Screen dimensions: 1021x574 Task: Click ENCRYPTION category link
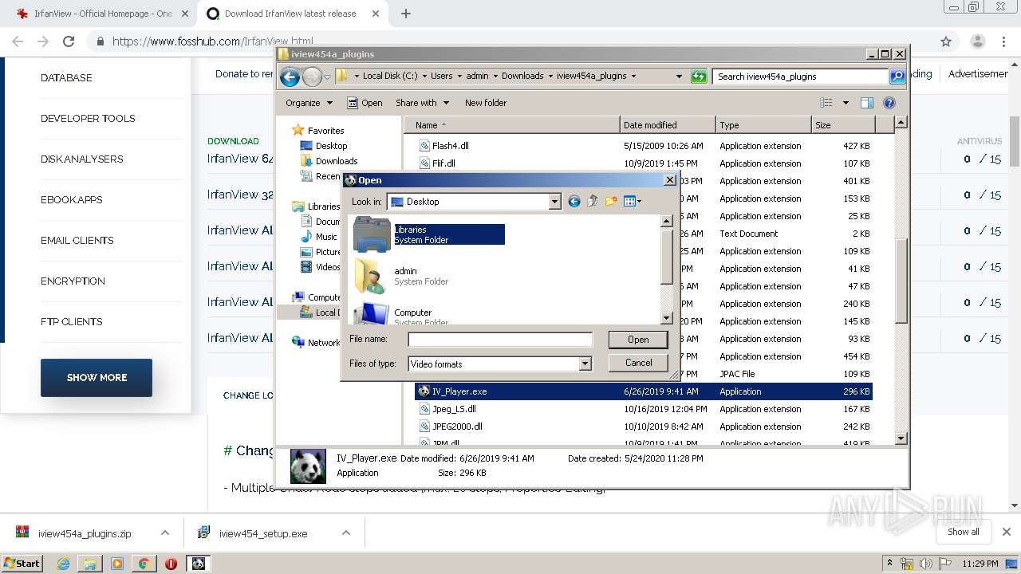(73, 281)
